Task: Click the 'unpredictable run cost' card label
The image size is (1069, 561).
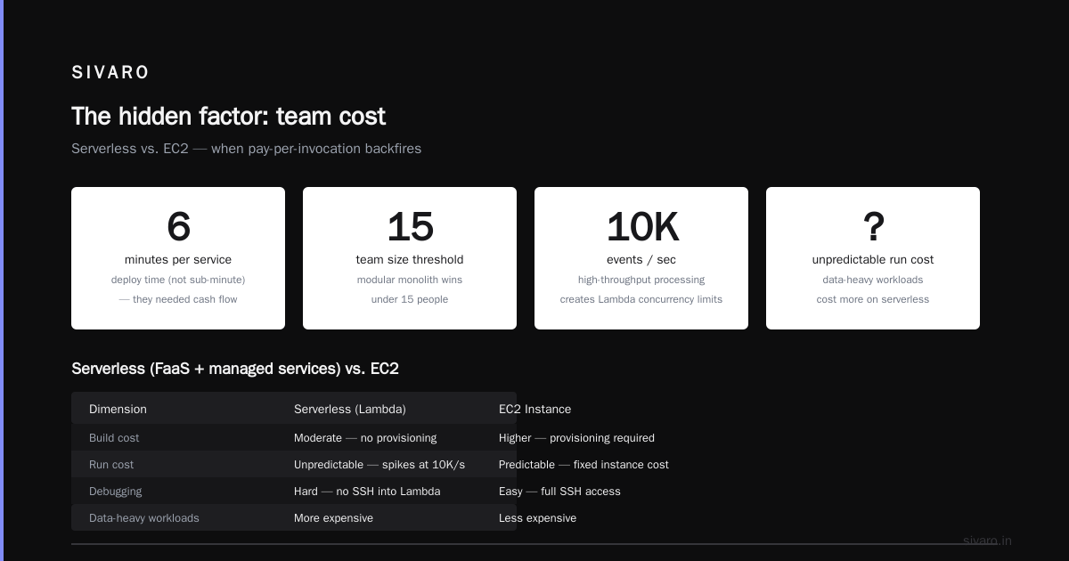Action: click(873, 260)
